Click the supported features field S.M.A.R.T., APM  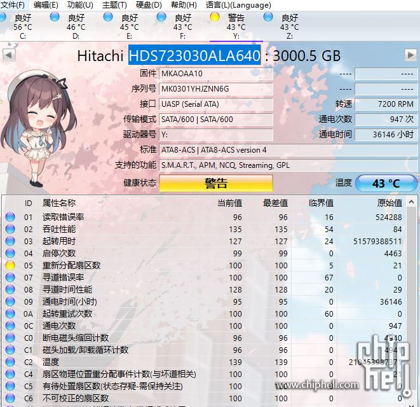pyautogui.click(x=288, y=165)
